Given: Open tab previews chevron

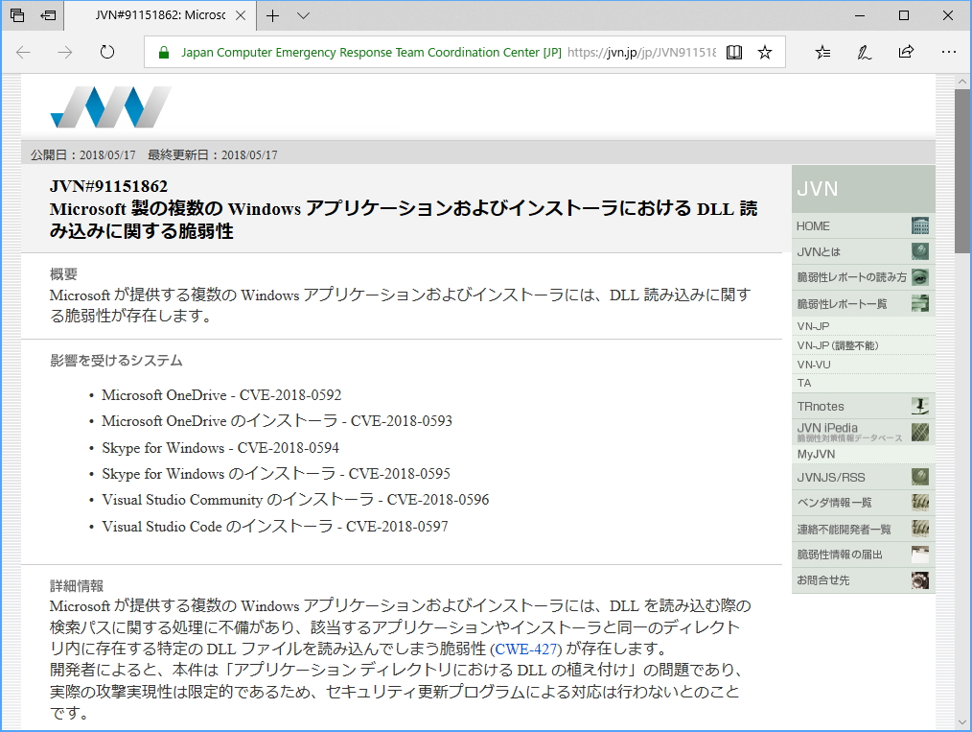Looking at the screenshot, I should (x=303, y=15).
